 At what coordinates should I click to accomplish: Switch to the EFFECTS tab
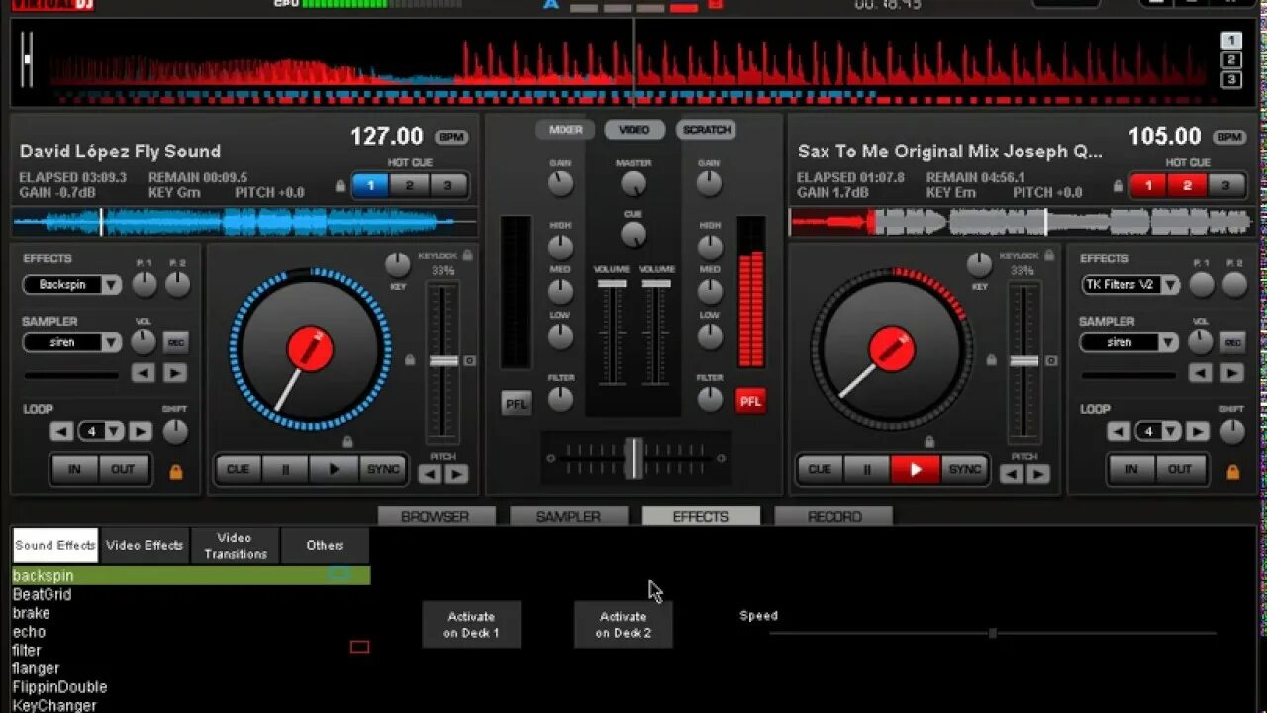pyautogui.click(x=701, y=516)
